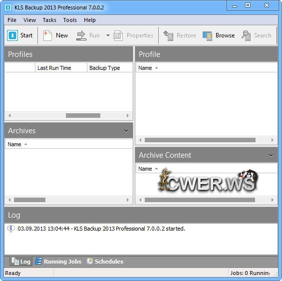This screenshot has height=281, width=282.
Task: Switch to the Log tab
Action: pos(21,261)
